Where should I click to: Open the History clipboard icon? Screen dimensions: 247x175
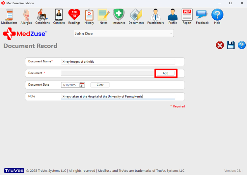tap(89, 16)
